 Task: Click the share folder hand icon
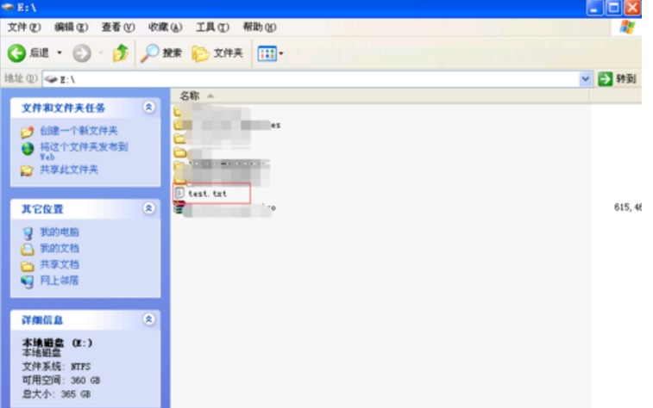(x=27, y=170)
